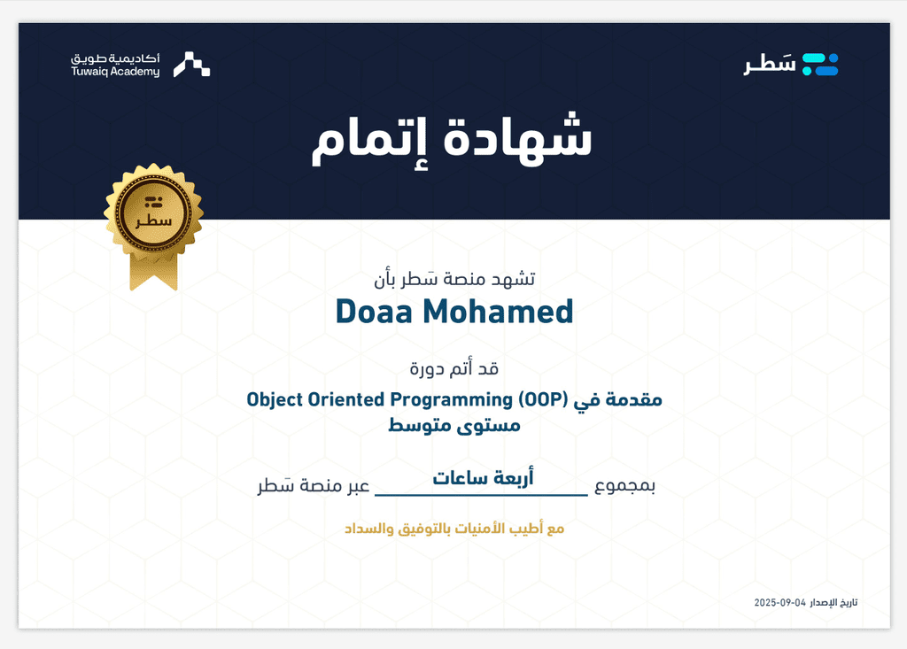Click the issue date '2025-09-04'
The width and height of the screenshot is (907, 649).
point(779,603)
